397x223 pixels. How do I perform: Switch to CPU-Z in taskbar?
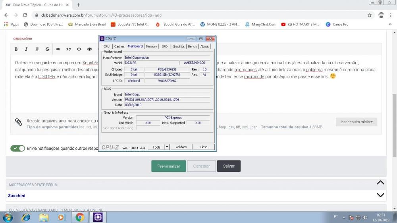click(98, 217)
